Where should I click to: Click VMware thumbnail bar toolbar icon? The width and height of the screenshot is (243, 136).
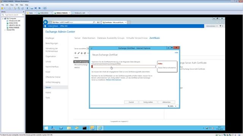click(32, 8)
